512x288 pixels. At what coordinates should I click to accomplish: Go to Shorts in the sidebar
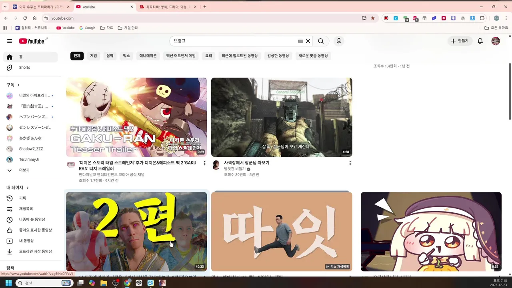point(30,68)
